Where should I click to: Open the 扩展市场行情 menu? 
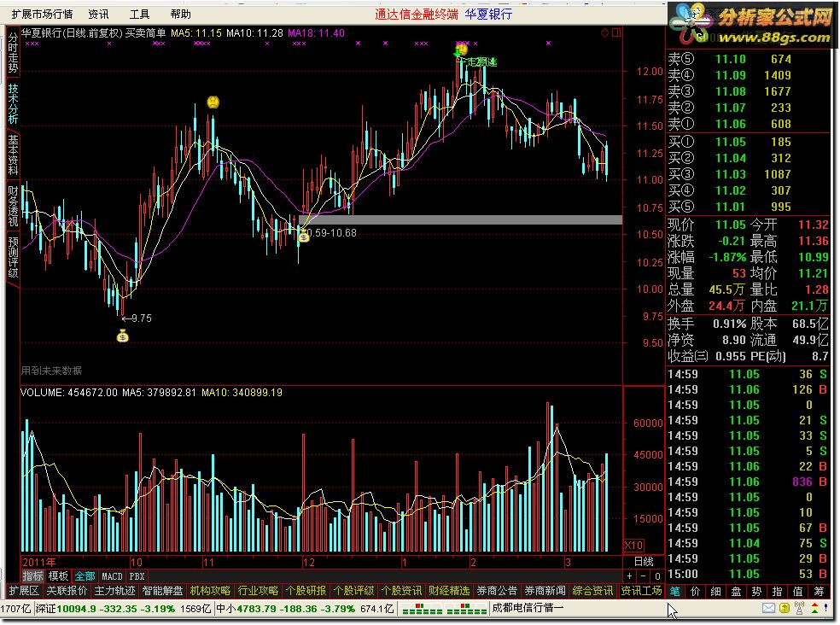tap(42, 14)
